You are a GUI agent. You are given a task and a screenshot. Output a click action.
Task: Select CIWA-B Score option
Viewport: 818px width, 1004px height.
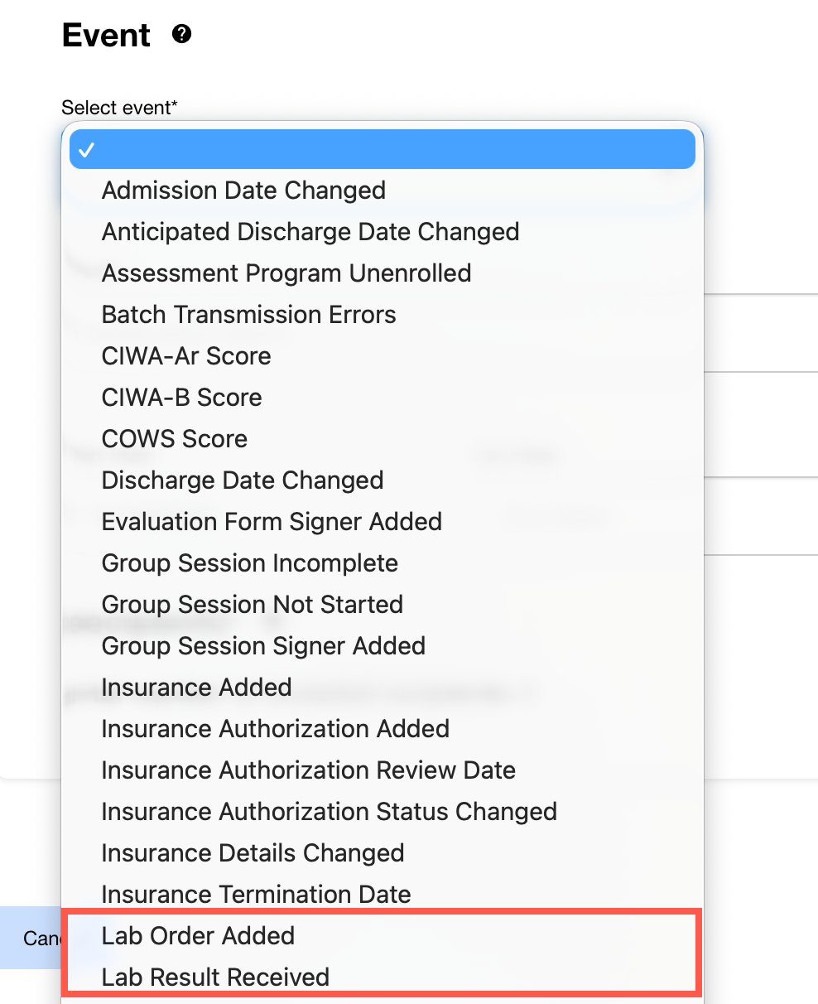pyautogui.click(x=181, y=398)
